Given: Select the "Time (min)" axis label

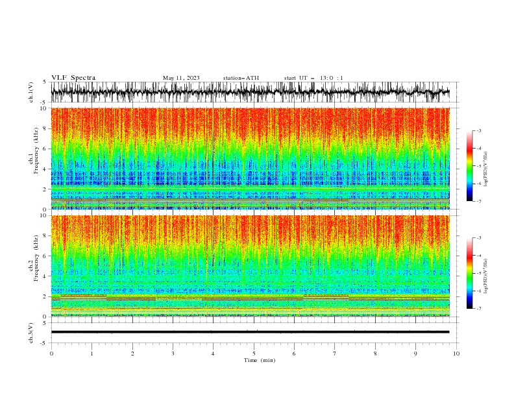Looking at the screenshot, I should [260, 360].
